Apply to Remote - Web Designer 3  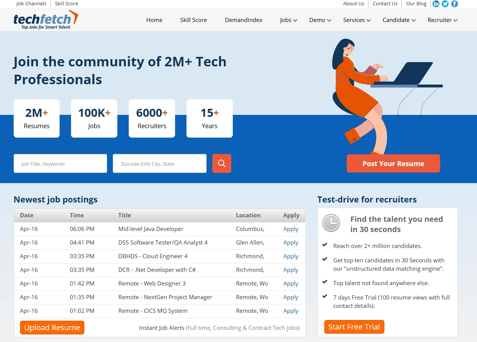[291, 284]
